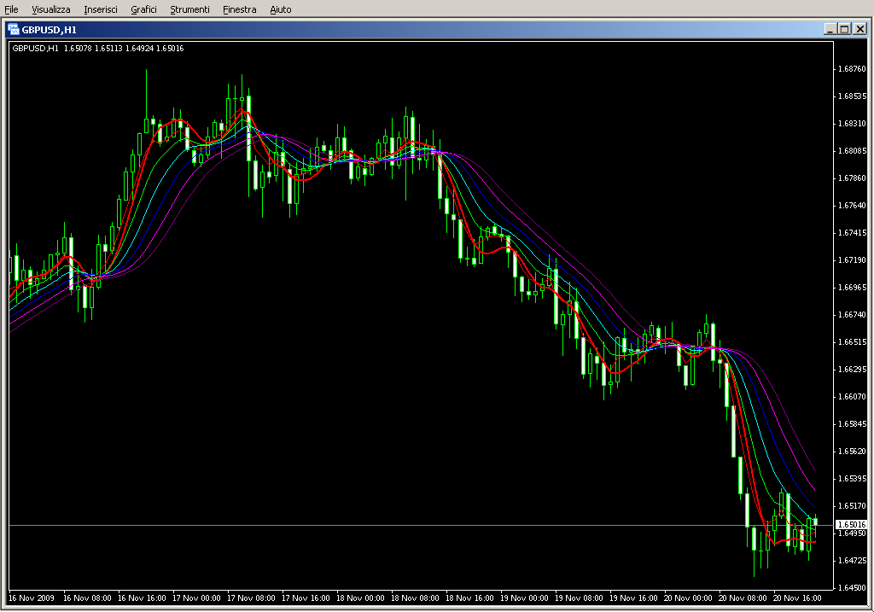
Task: Minimize the GBPUSD,H1 chart window
Action: tap(830, 29)
